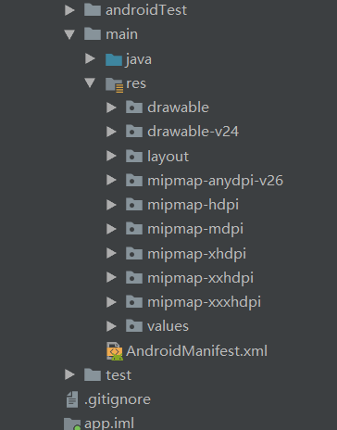Expand the mipmap-xxhdpi folder arrow
Screen dimensions: 337x430
[111, 277]
